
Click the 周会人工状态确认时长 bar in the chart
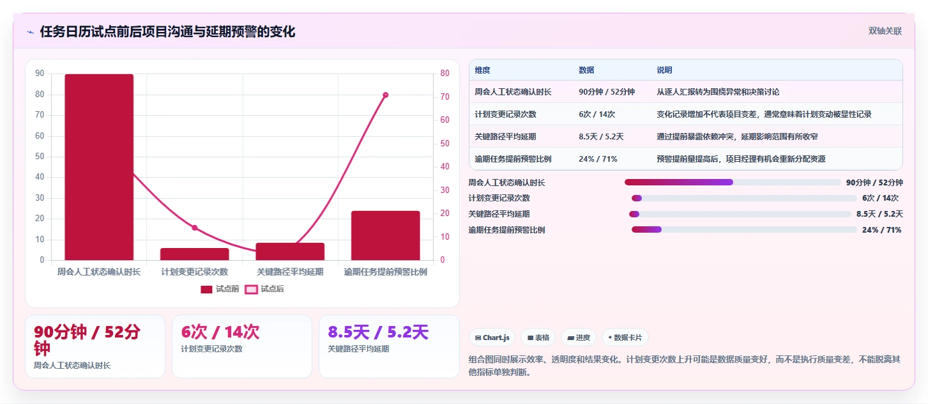[x=99, y=167]
